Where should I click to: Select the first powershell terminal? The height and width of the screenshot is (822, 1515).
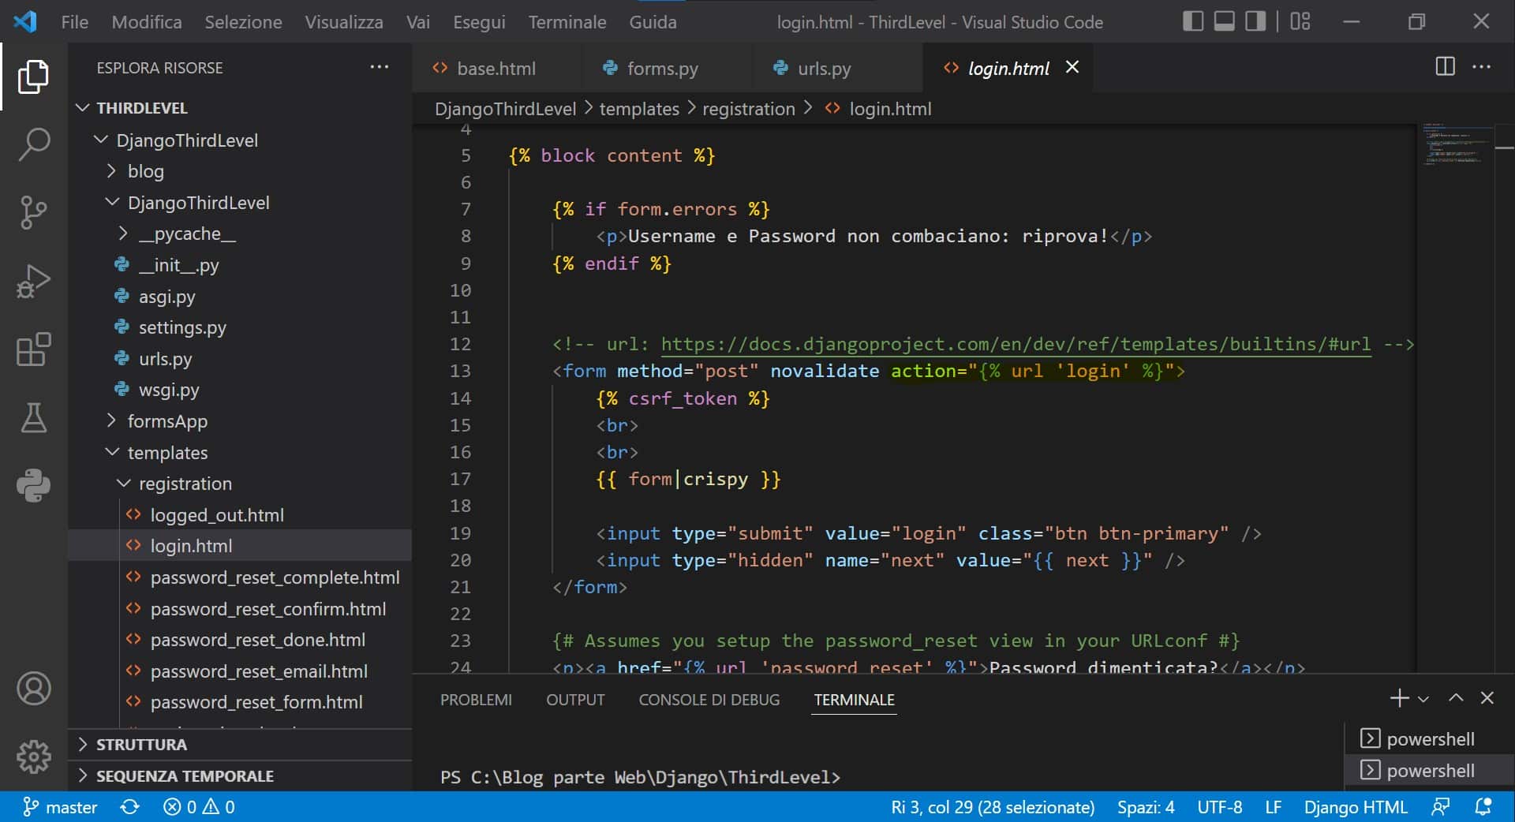coord(1429,739)
